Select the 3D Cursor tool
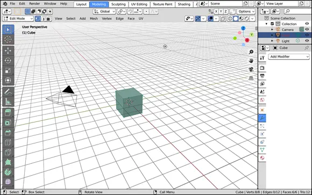 [8, 39]
